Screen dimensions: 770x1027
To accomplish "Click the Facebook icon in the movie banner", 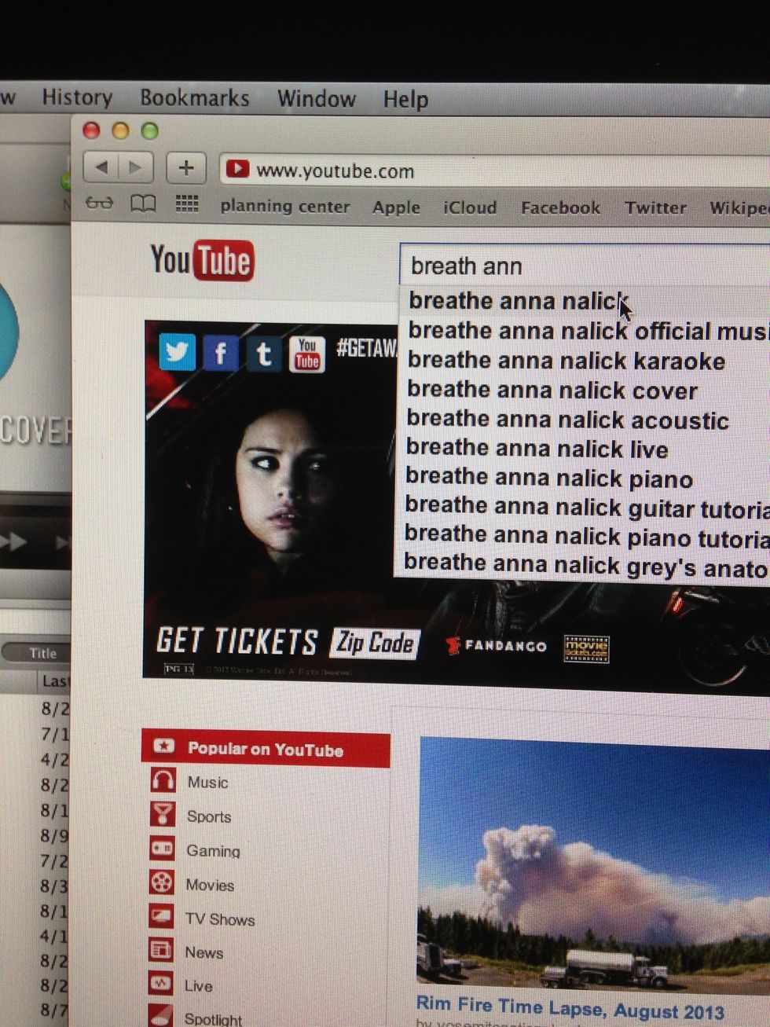I will (221, 354).
